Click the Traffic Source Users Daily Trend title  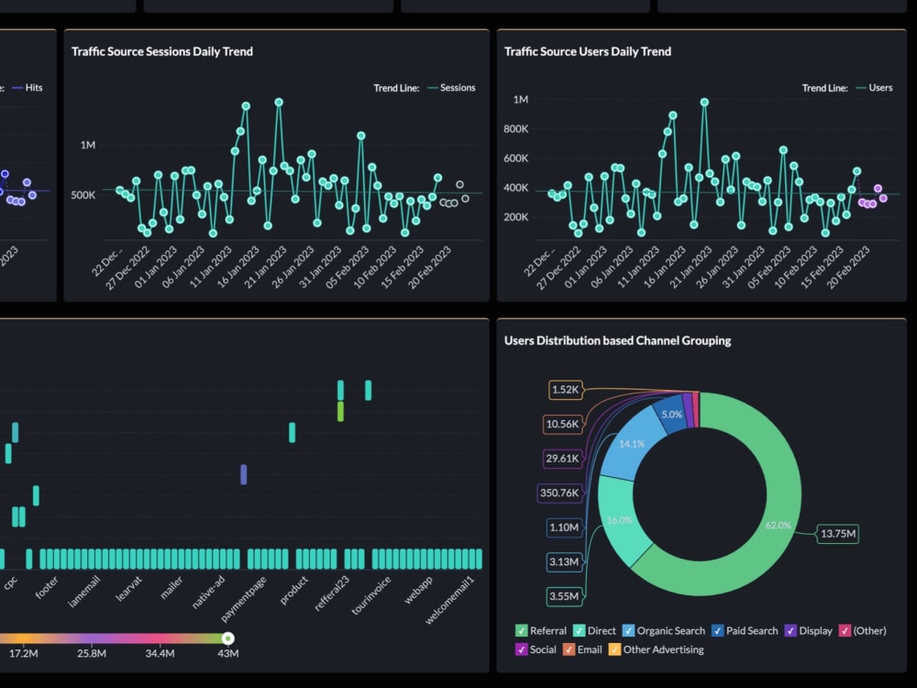588,51
